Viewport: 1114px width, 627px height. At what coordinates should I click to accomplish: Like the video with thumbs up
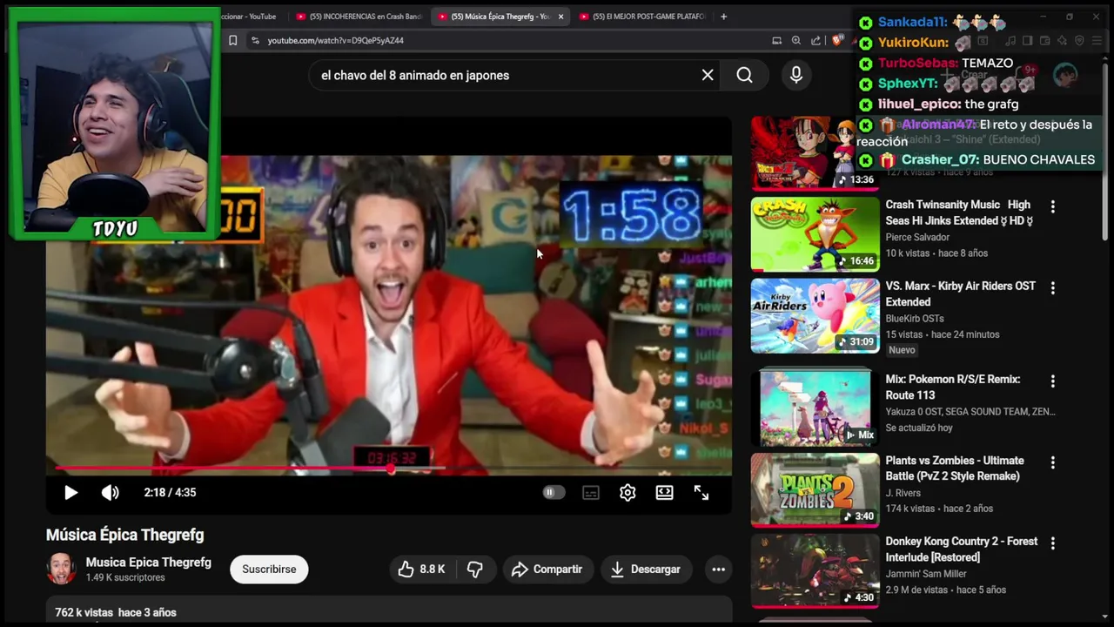(421, 570)
